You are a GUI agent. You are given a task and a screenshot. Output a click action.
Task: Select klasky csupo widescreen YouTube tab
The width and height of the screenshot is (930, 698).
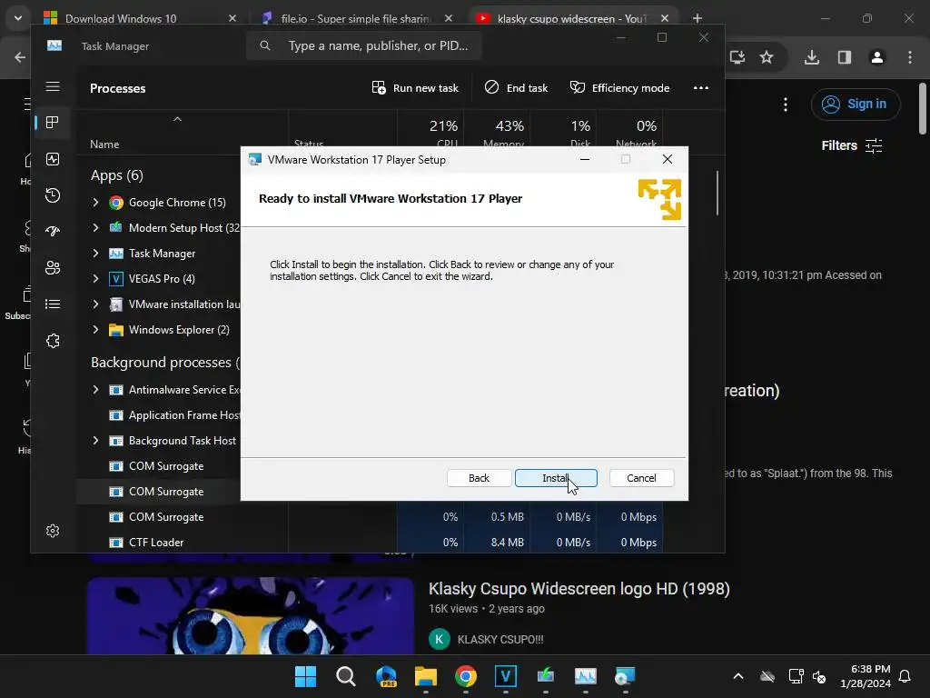572,18
